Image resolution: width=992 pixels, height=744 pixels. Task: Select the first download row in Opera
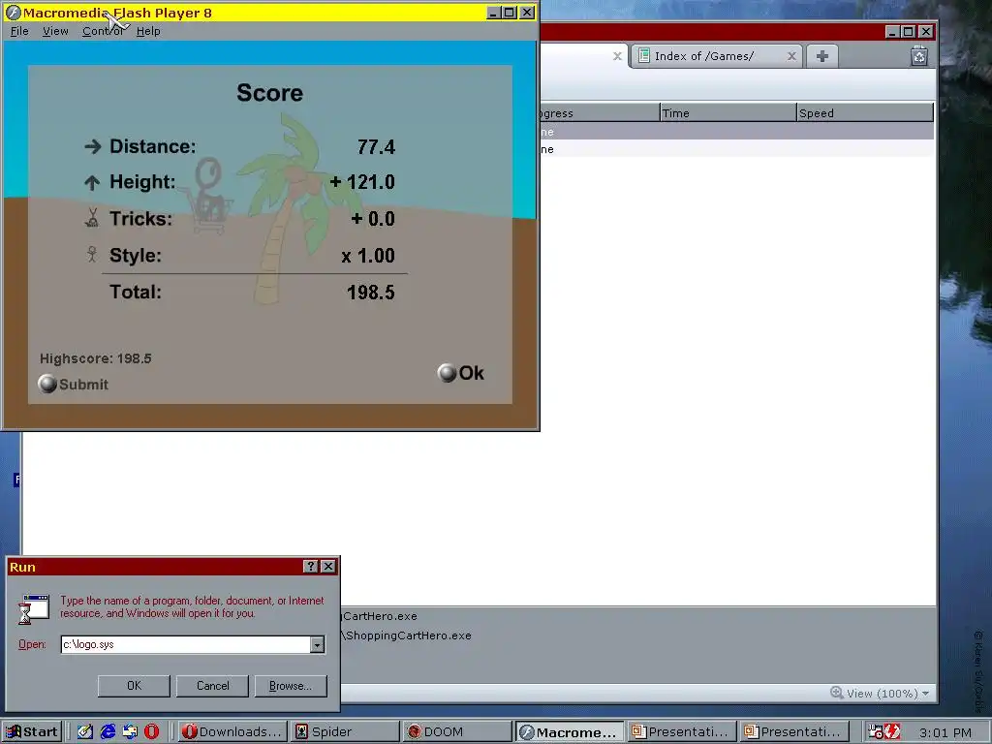click(737, 132)
